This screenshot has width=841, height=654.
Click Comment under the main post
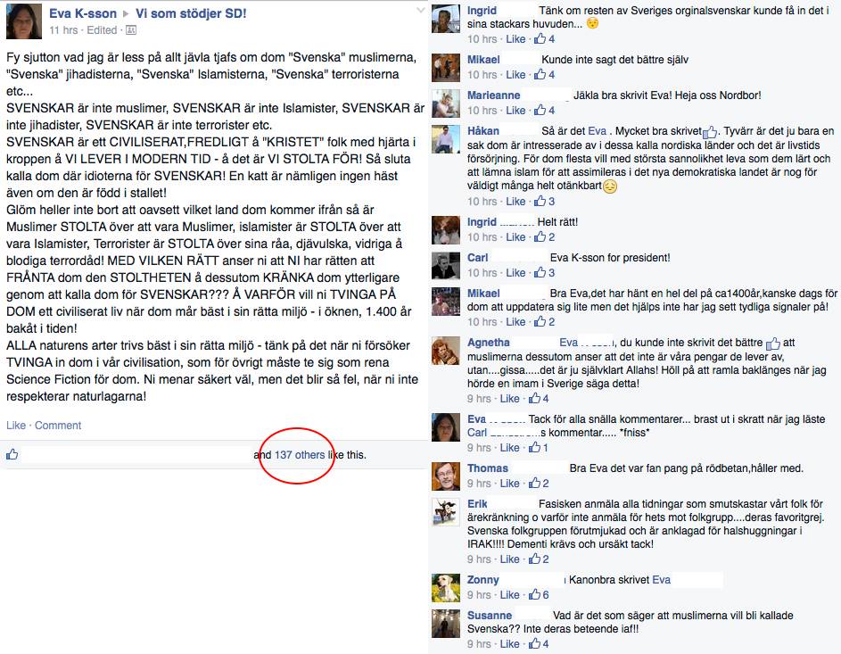click(58, 426)
